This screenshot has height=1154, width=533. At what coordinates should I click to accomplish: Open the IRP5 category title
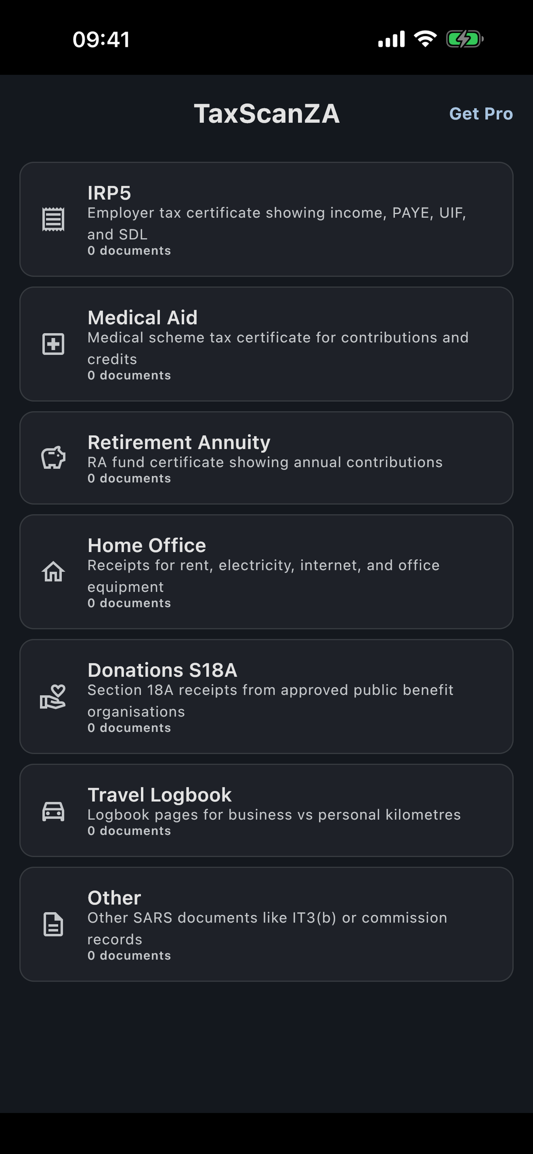pos(109,193)
